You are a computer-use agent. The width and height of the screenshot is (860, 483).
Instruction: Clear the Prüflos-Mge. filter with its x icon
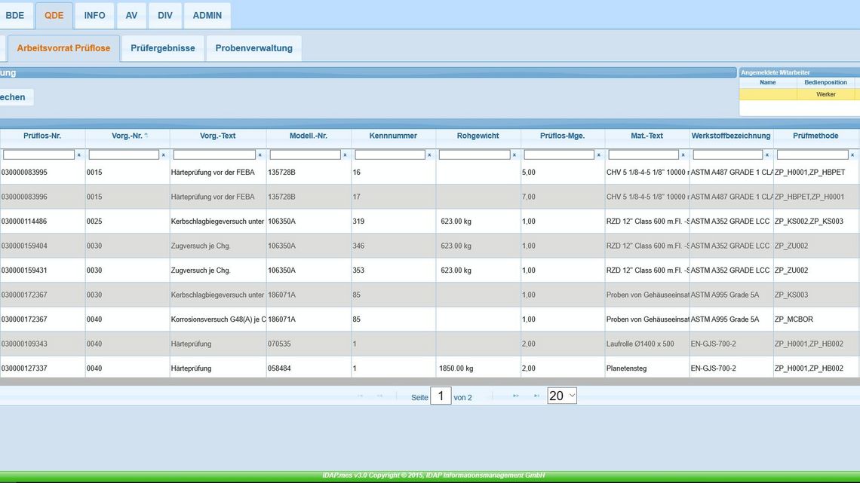click(x=599, y=155)
